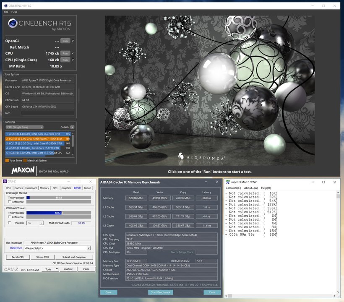Switch to the SPD tab in CPU-Z
Screen dimensions: 344x302
(x=55, y=188)
